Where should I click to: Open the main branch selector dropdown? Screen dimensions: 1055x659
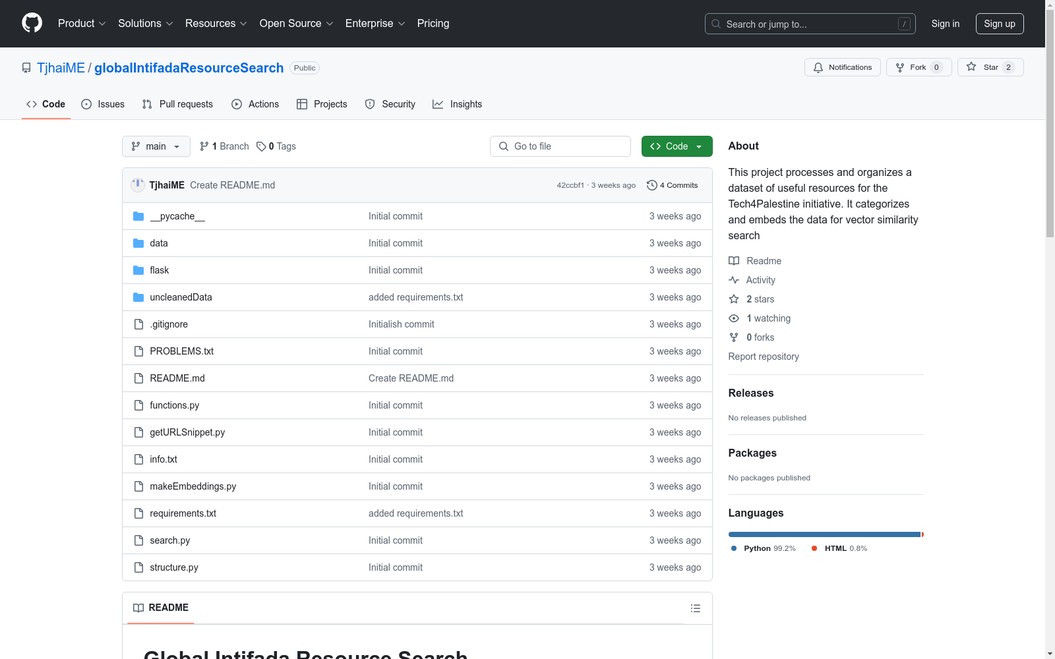pos(156,146)
